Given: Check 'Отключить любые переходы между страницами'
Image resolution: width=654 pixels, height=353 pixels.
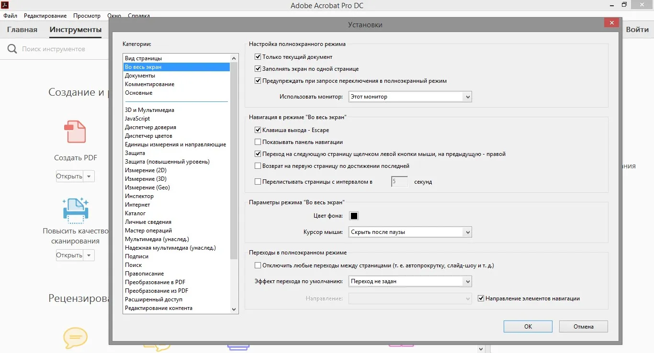Looking at the screenshot, I should [x=258, y=265].
